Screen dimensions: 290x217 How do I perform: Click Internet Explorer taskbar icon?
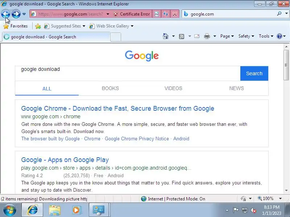pyautogui.click(x=32, y=210)
